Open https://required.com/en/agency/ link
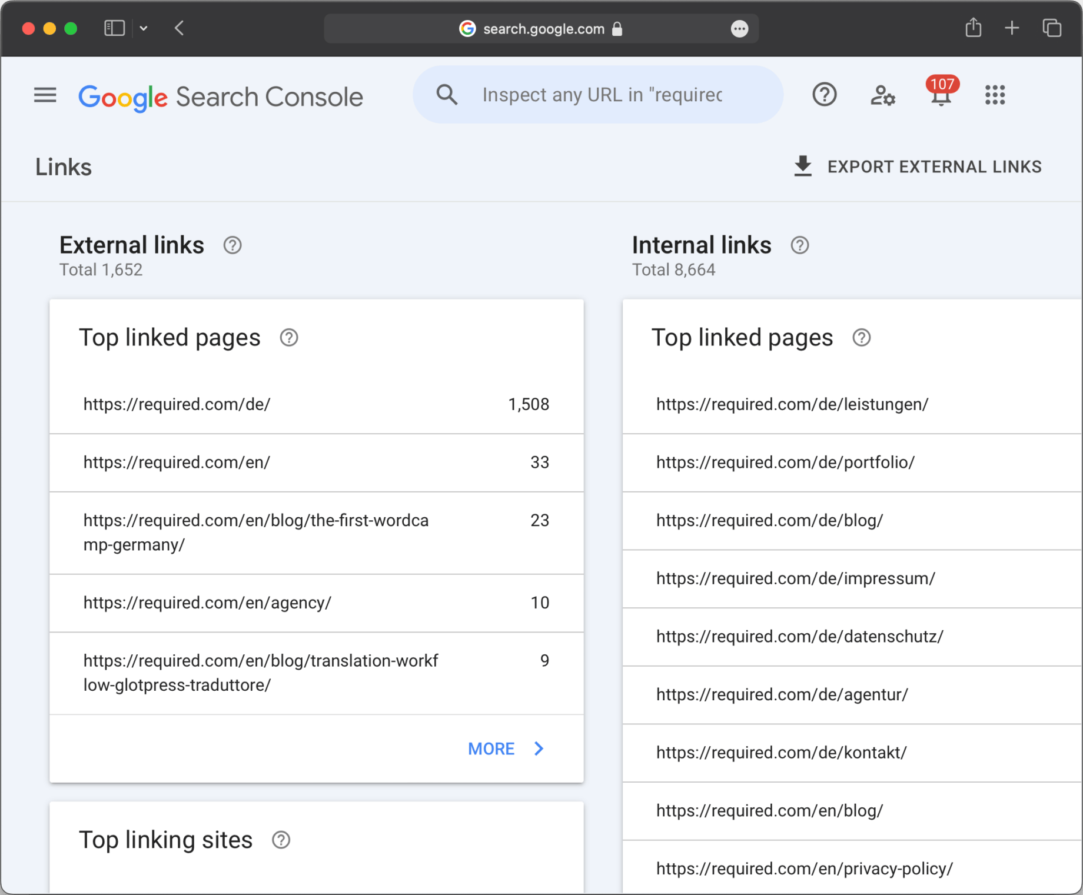1083x895 pixels. (207, 603)
